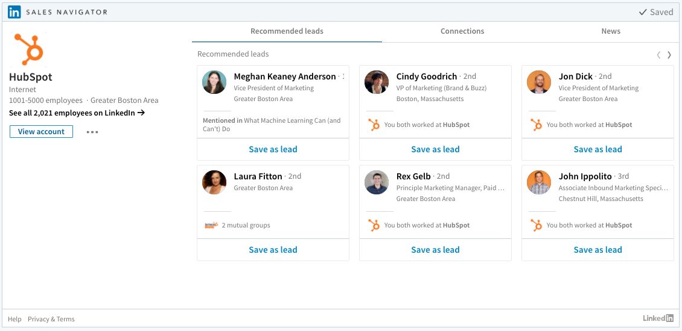Image resolution: width=682 pixels, height=331 pixels.
Task: Click Laura Fitton's profile photo
Action: (214, 182)
